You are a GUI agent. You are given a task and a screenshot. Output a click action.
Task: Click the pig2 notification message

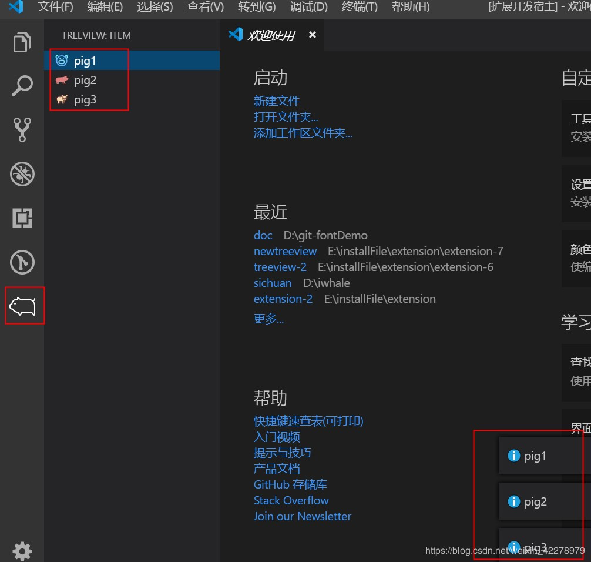tap(535, 501)
